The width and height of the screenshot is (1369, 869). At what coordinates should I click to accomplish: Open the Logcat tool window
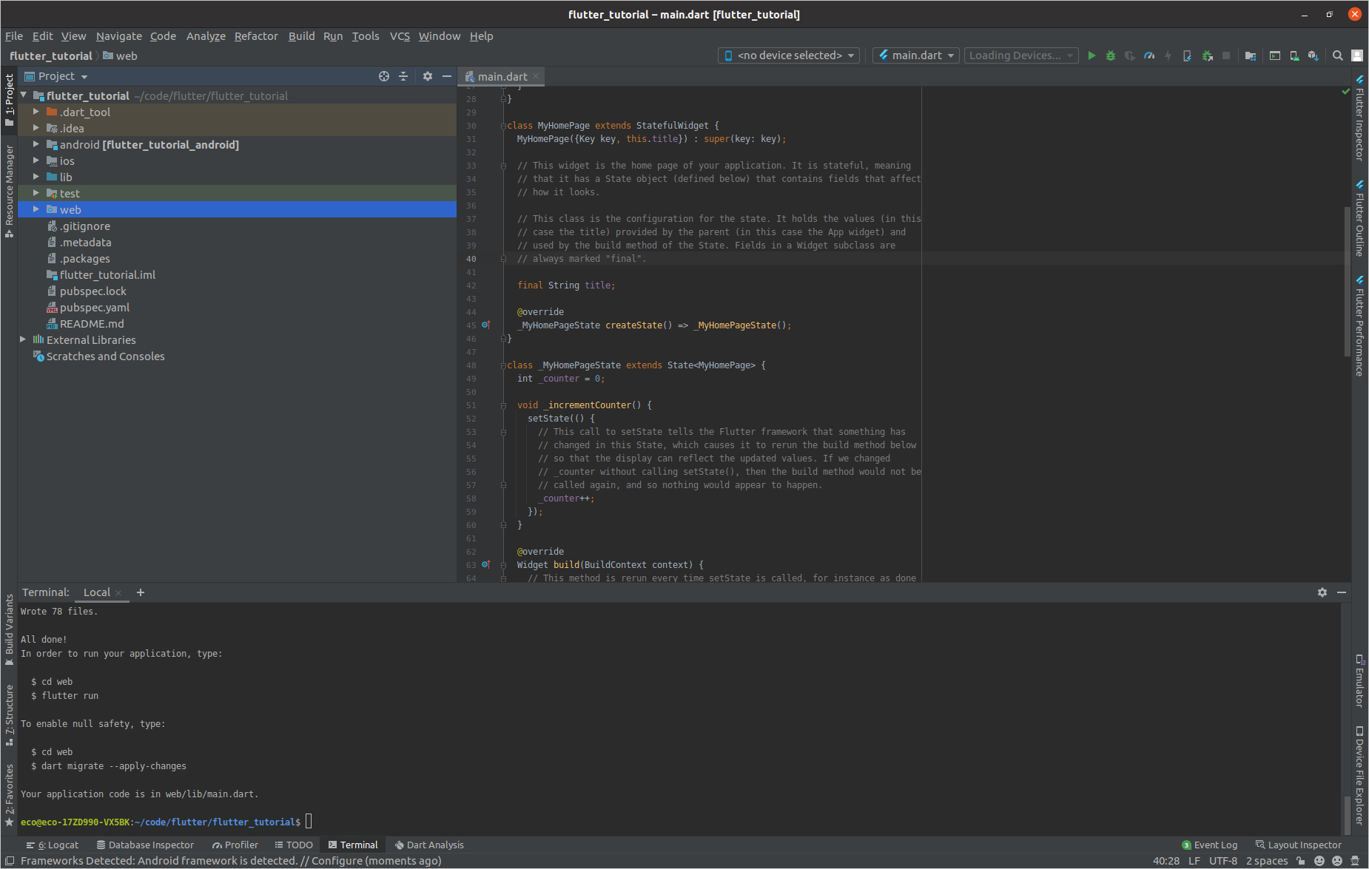click(x=53, y=845)
